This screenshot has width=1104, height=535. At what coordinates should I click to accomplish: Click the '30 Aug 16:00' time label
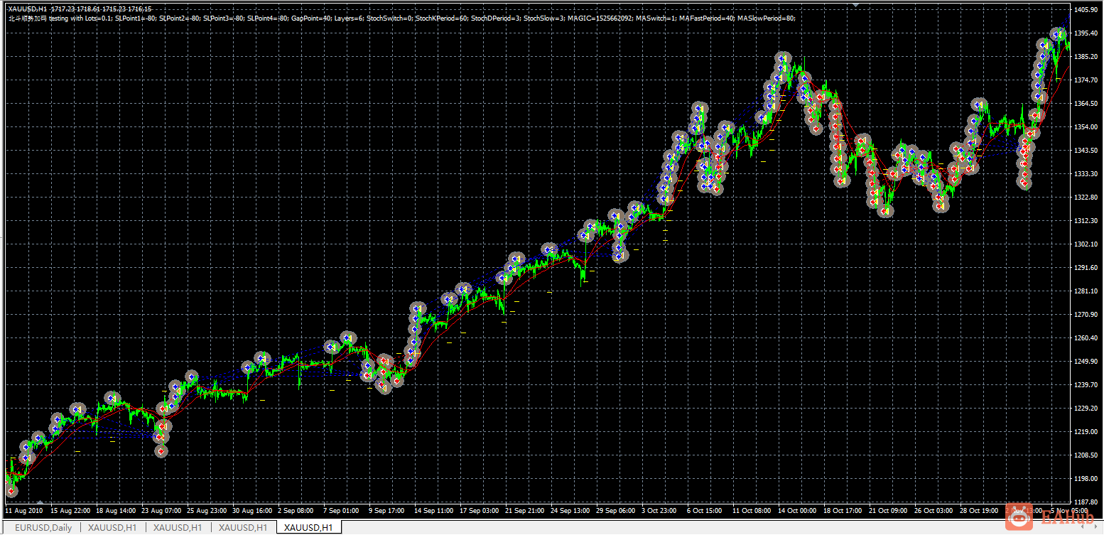[x=253, y=510]
